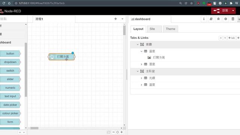The width and height of the screenshot is (240, 135).
Task: Add a new flow tab
Action: click(115, 19)
